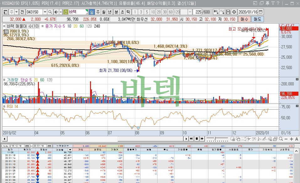Image resolution: width=300 pixels, height=183 pixels.
Task: Click the 225 candle count input field
Action: point(198,12)
